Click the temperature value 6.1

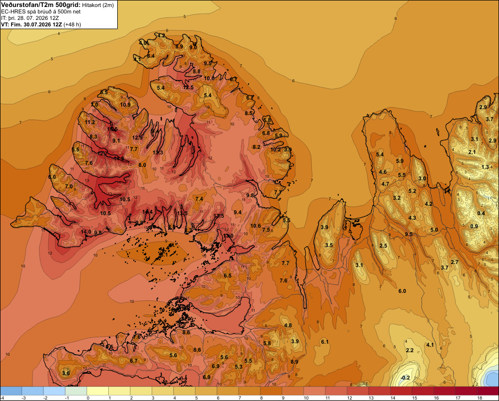click(x=325, y=342)
